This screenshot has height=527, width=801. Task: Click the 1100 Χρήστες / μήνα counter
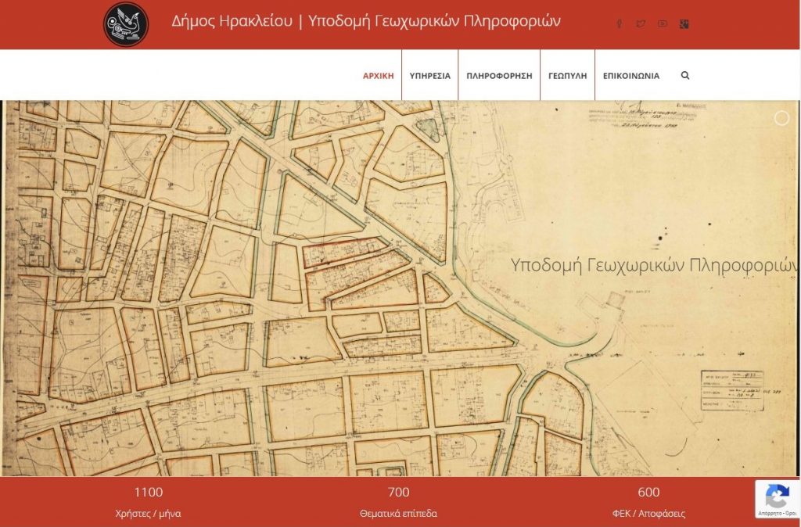click(148, 503)
